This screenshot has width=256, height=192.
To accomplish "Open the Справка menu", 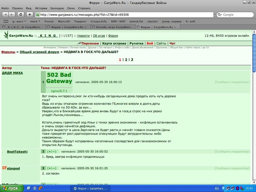I will [84, 8].
